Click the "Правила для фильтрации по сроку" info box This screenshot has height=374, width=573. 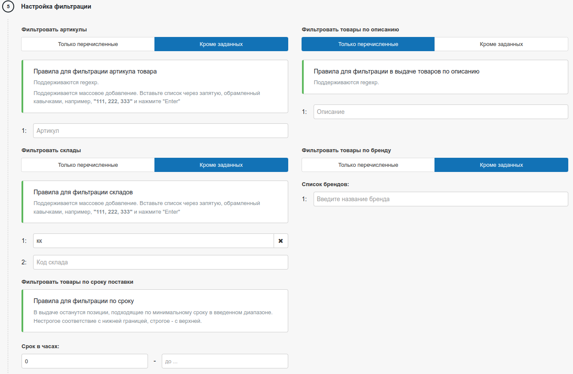click(x=155, y=311)
